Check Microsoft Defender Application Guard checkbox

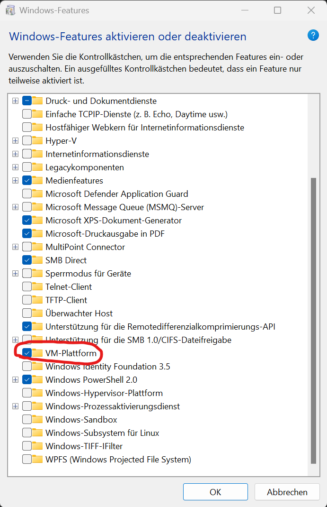(27, 194)
